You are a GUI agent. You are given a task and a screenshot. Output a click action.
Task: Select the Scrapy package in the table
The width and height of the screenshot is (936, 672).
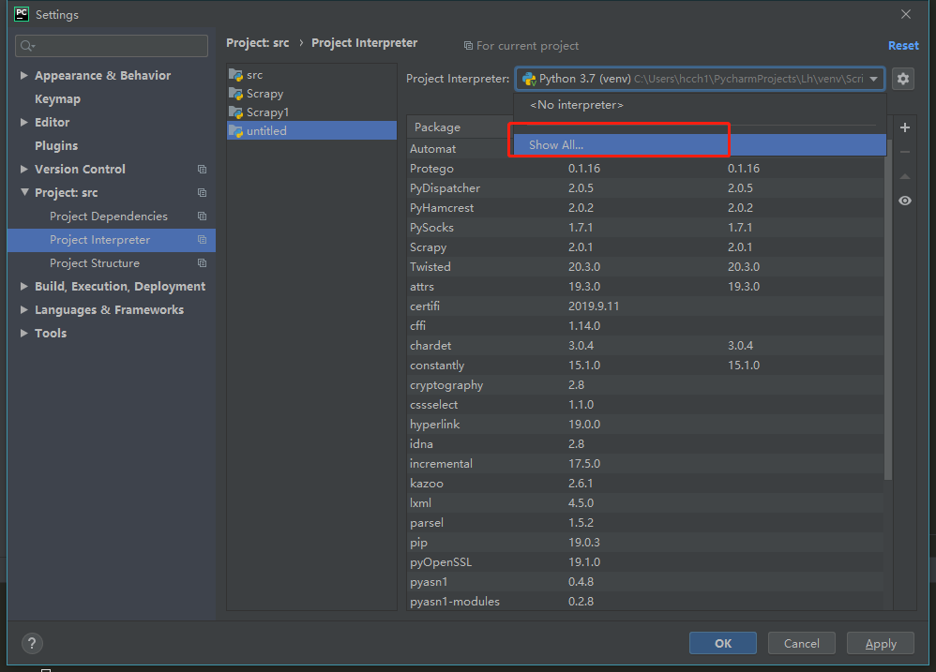click(646, 247)
